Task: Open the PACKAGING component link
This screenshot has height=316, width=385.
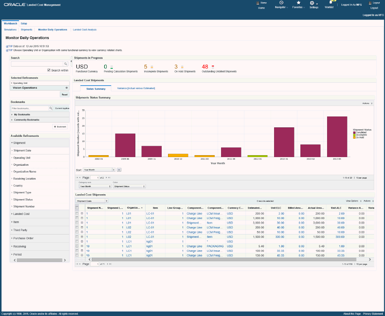Action: [215, 246]
